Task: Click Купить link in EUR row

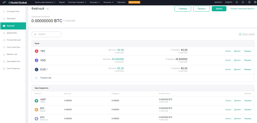Action: coord(228,70)
